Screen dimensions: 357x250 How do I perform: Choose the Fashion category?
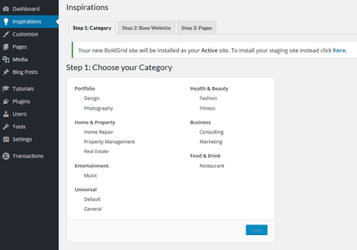(x=208, y=98)
